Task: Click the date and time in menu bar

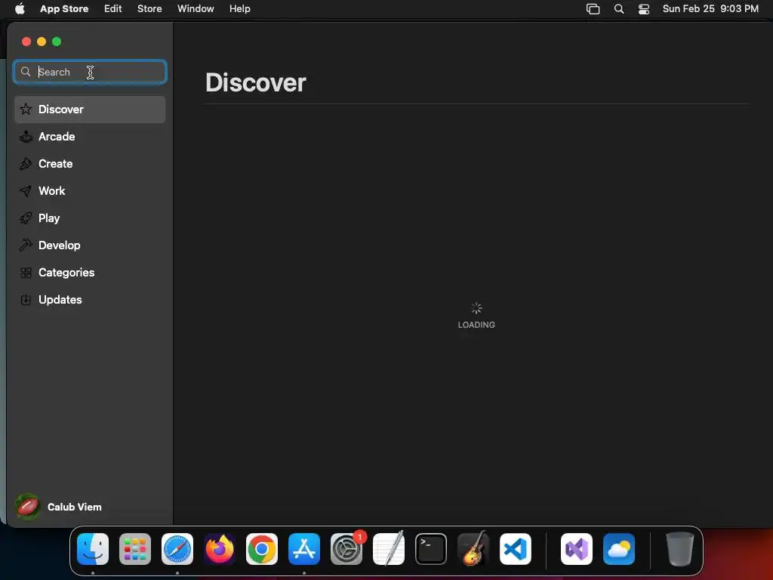Action: [710, 8]
